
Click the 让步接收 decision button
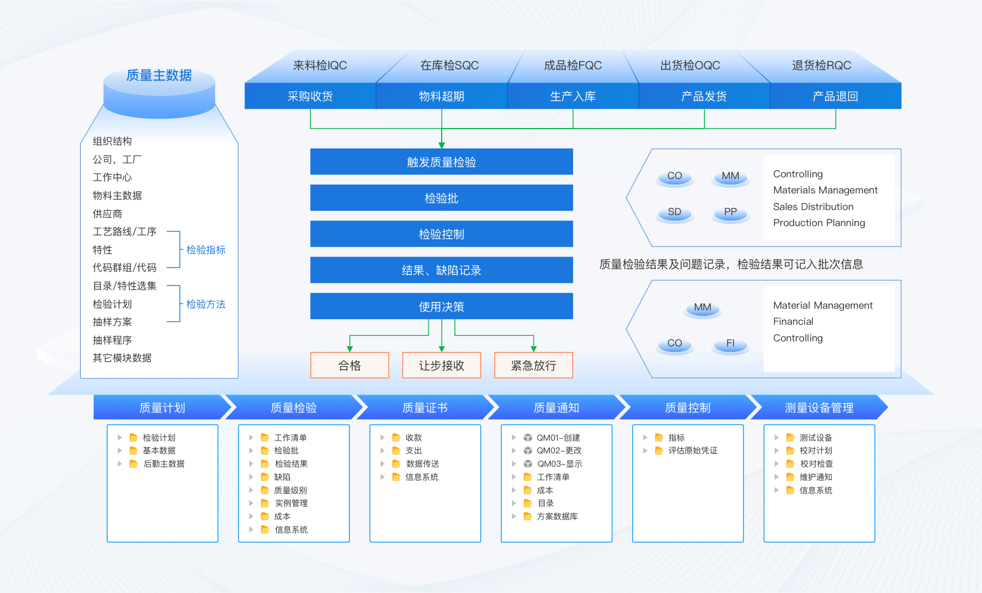click(x=441, y=366)
